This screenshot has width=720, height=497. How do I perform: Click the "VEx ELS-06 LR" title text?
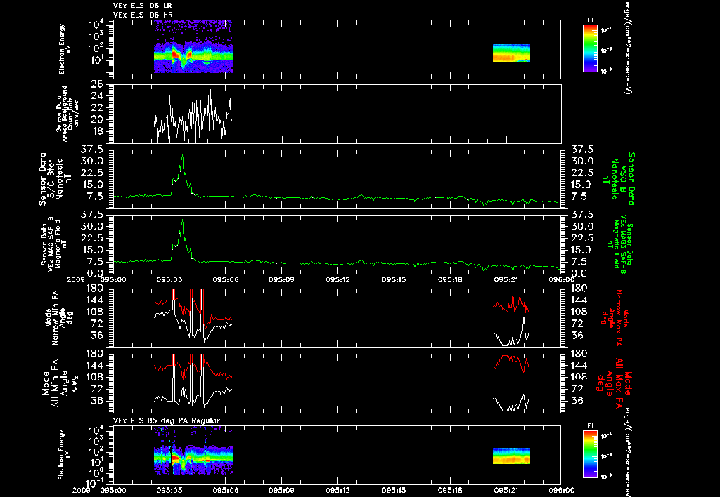(x=142, y=6)
